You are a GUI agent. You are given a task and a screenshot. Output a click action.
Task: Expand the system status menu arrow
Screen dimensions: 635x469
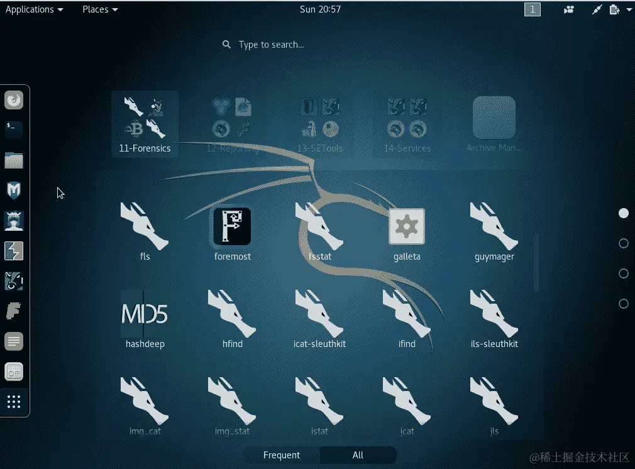[x=629, y=9]
